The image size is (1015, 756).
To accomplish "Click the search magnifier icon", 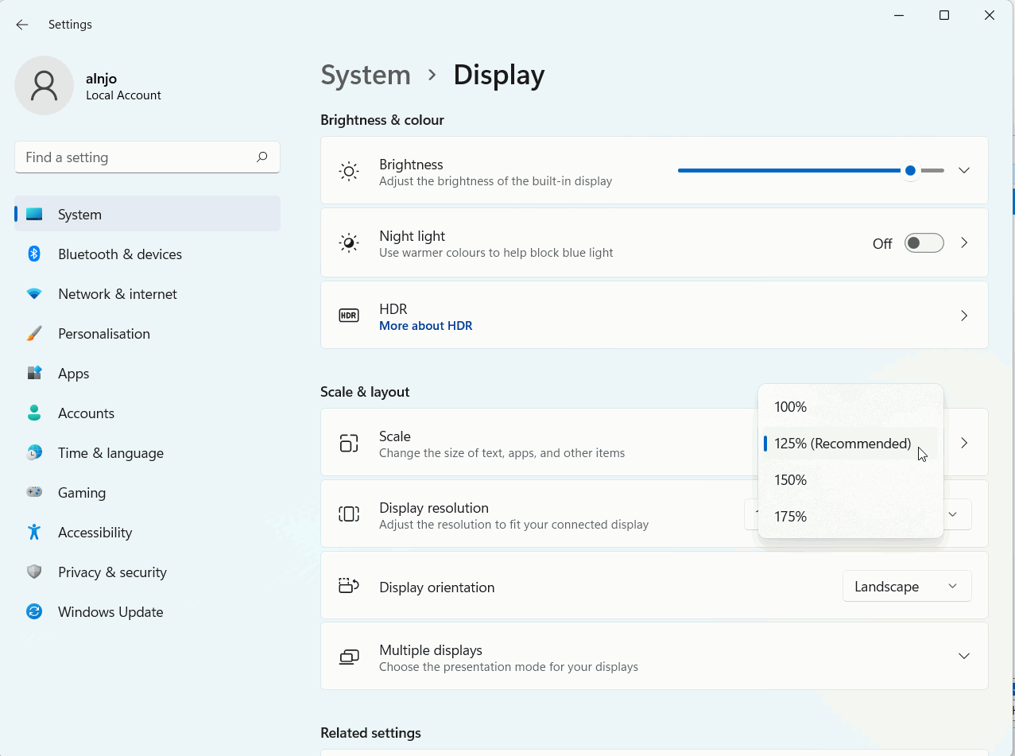I will click(x=261, y=157).
